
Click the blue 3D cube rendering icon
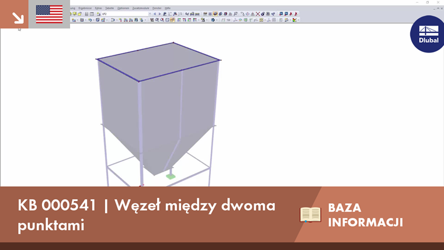coord(213,20)
